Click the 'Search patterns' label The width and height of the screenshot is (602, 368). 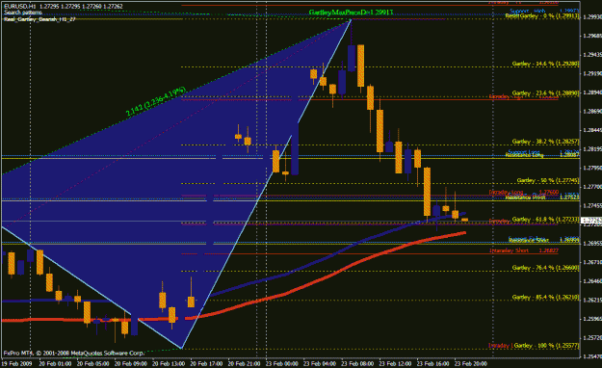pyautogui.click(x=23, y=13)
